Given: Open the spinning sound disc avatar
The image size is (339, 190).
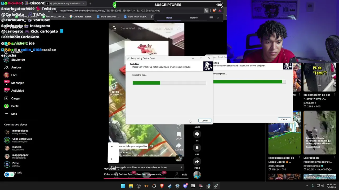Looking at the screenshot, I should 197,175.
